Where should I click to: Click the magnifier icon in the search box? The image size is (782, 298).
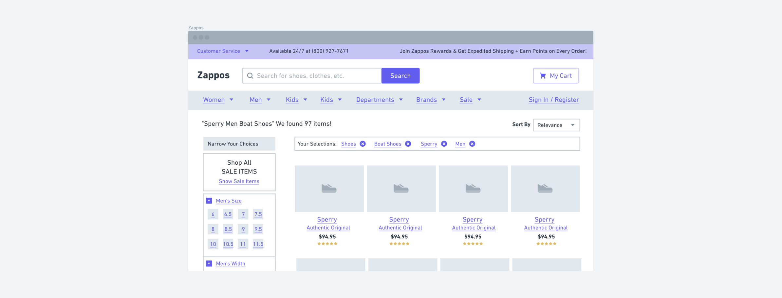coord(250,76)
